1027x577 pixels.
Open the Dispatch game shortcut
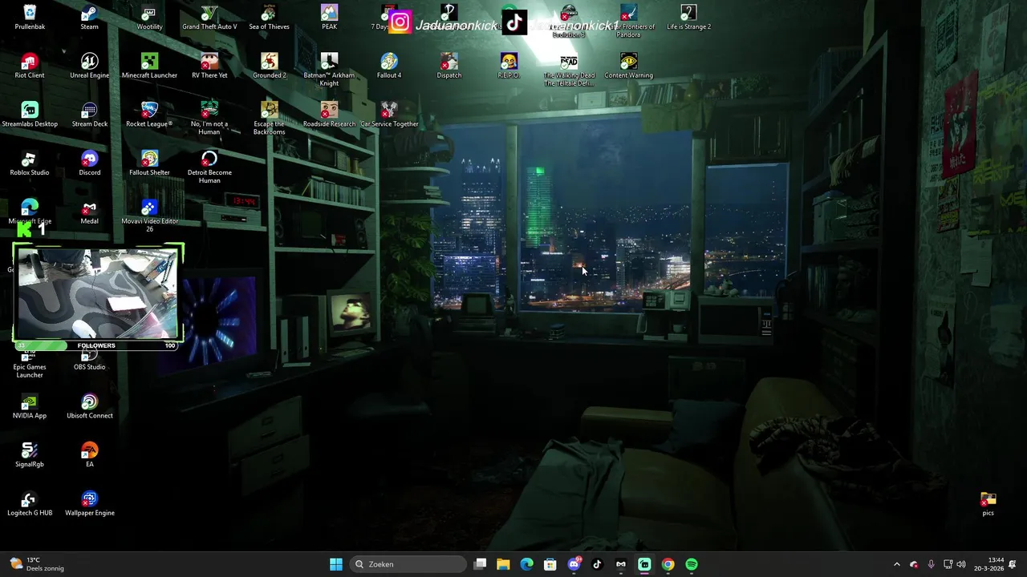(x=449, y=67)
